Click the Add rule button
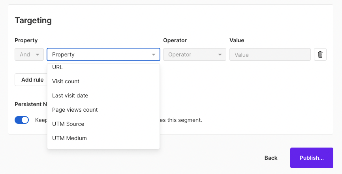 click(x=31, y=80)
